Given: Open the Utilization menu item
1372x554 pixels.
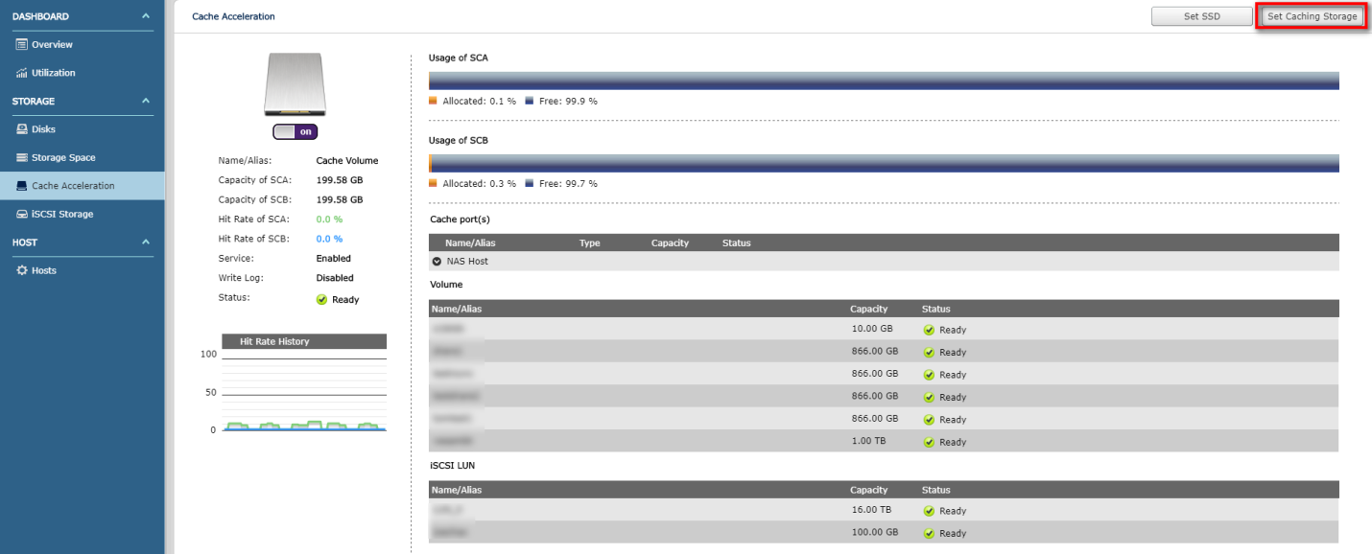Looking at the screenshot, I should [53, 73].
